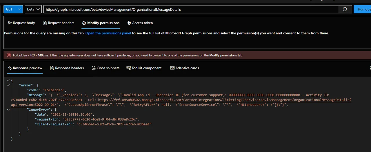Click the info icon in URL bar
This screenshot has height=152, width=371.
pyautogui.click(x=345, y=9)
